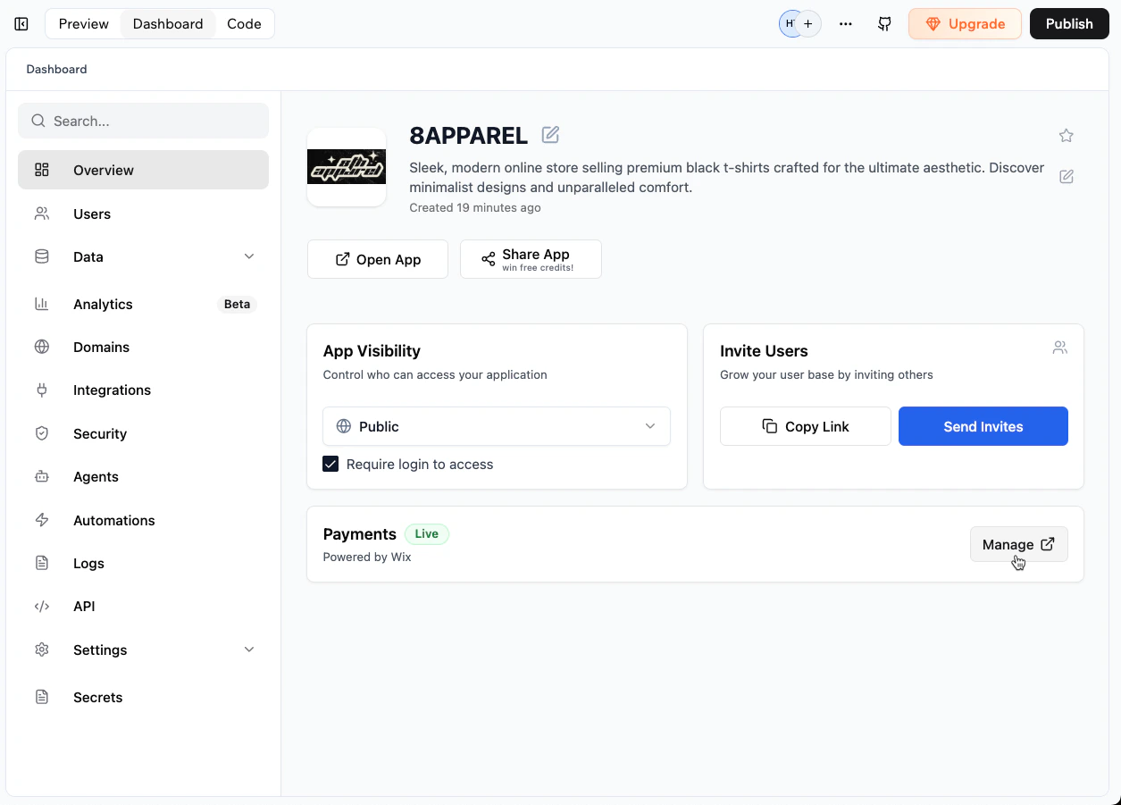Click the plus icon to add collaborator
This screenshot has height=805, width=1121.
pyautogui.click(x=807, y=24)
